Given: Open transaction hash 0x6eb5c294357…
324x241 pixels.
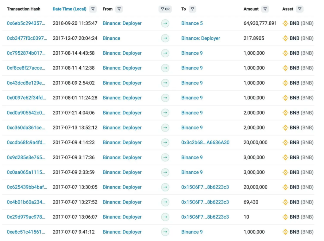Looking at the screenshot, I should tap(26, 23).
